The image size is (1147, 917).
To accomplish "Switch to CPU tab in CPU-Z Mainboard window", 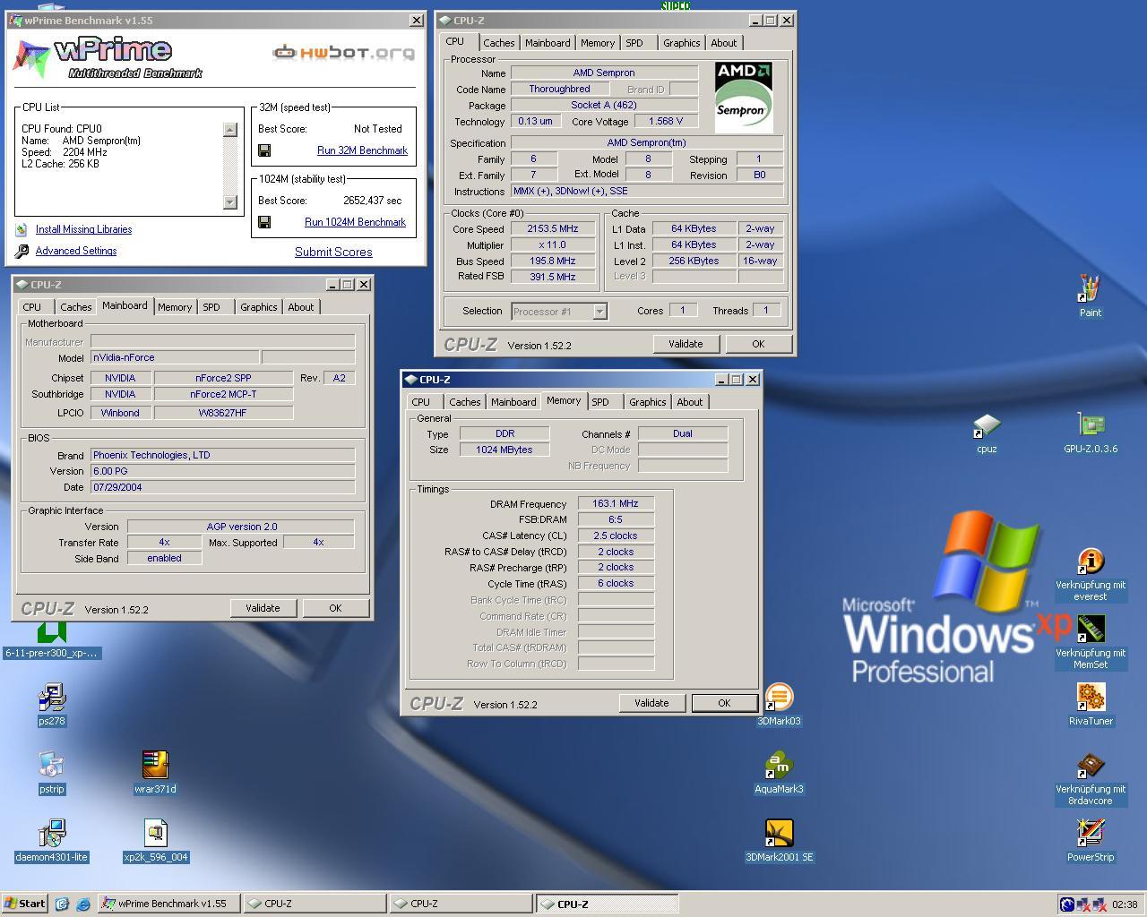I will pyautogui.click(x=32, y=307).
